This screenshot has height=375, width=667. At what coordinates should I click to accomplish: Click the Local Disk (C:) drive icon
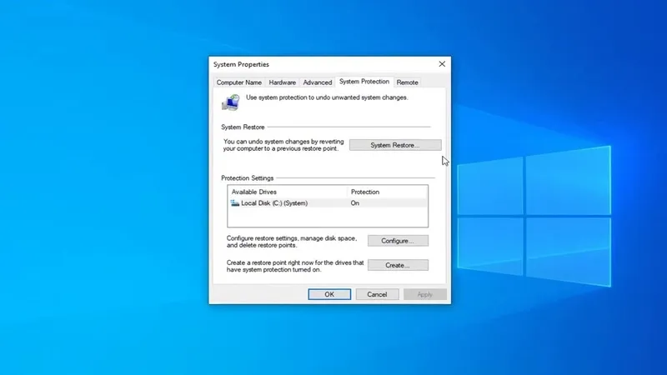click(x=234, y=202)
